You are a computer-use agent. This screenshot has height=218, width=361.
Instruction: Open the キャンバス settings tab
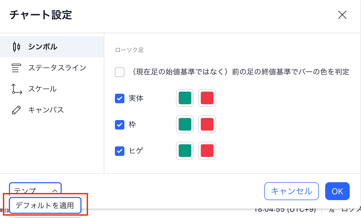(x=46, y=110)
